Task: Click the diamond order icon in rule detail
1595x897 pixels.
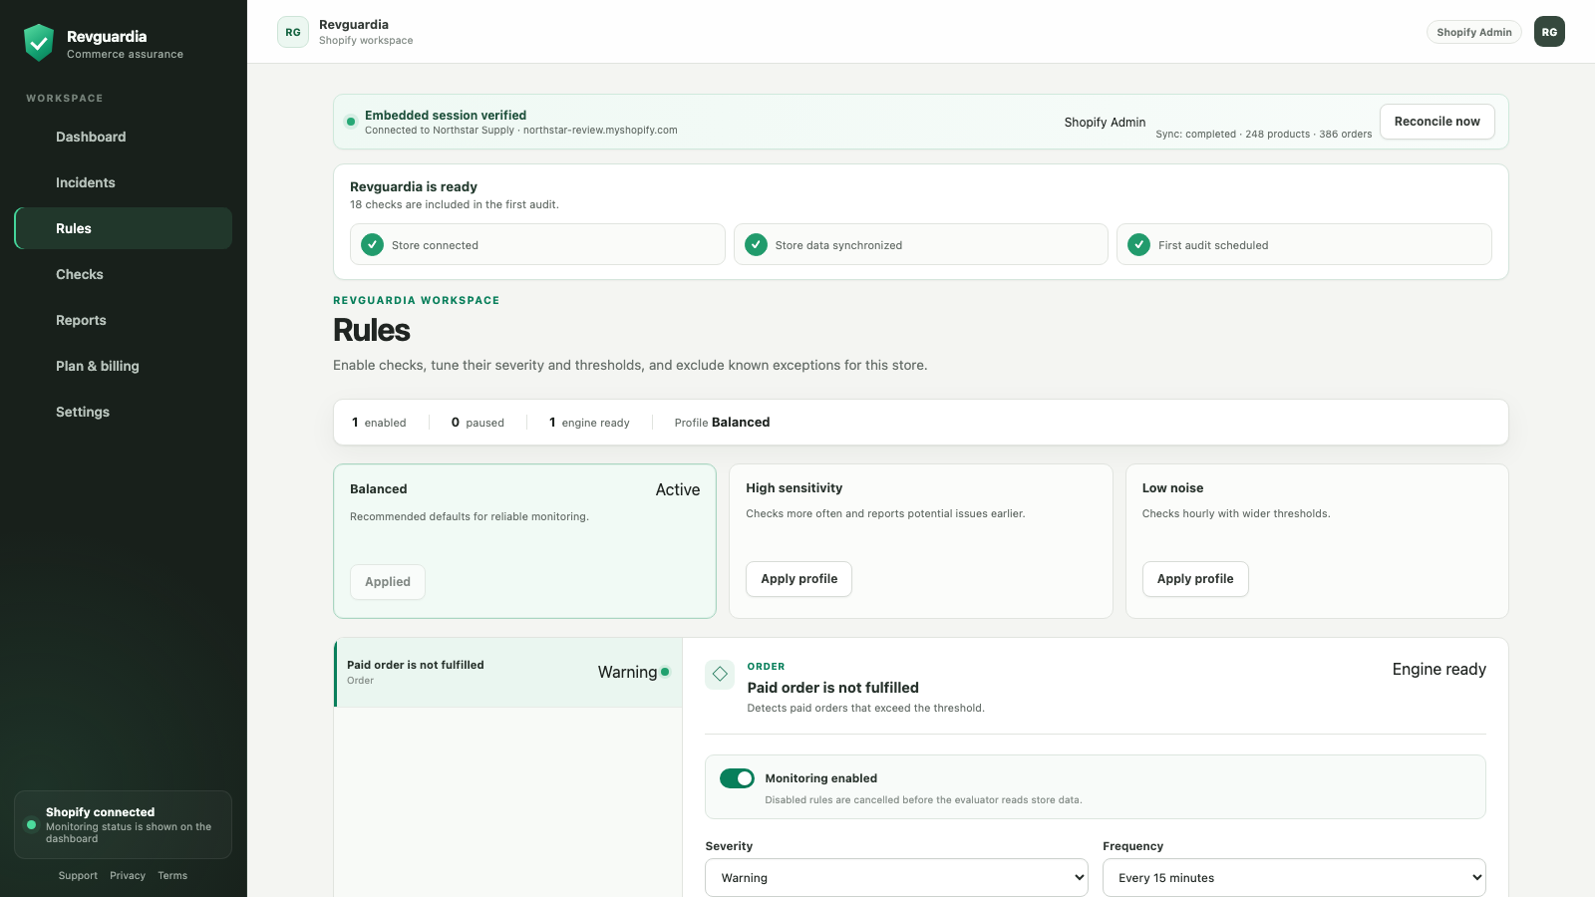Action: (x=720, y=675)
